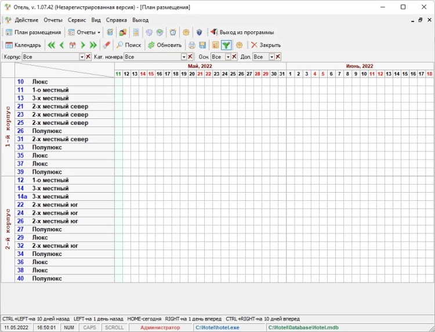Open the calculator icon

click(136, 33)
